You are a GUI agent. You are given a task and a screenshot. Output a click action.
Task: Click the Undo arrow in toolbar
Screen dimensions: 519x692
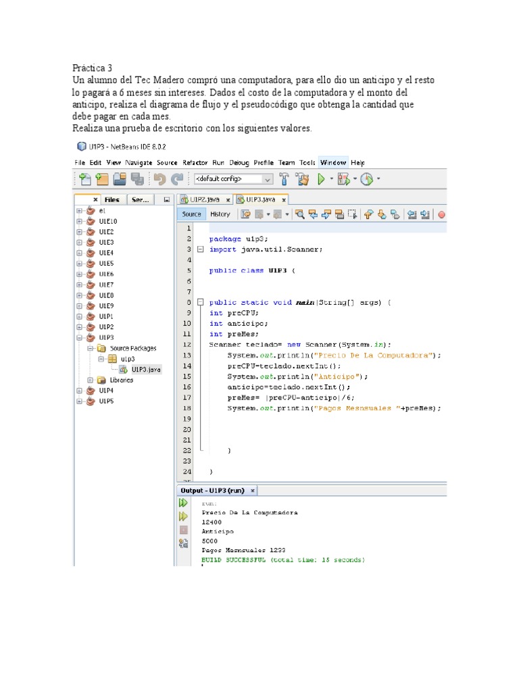pyautogui.click(x=159, y=179)
